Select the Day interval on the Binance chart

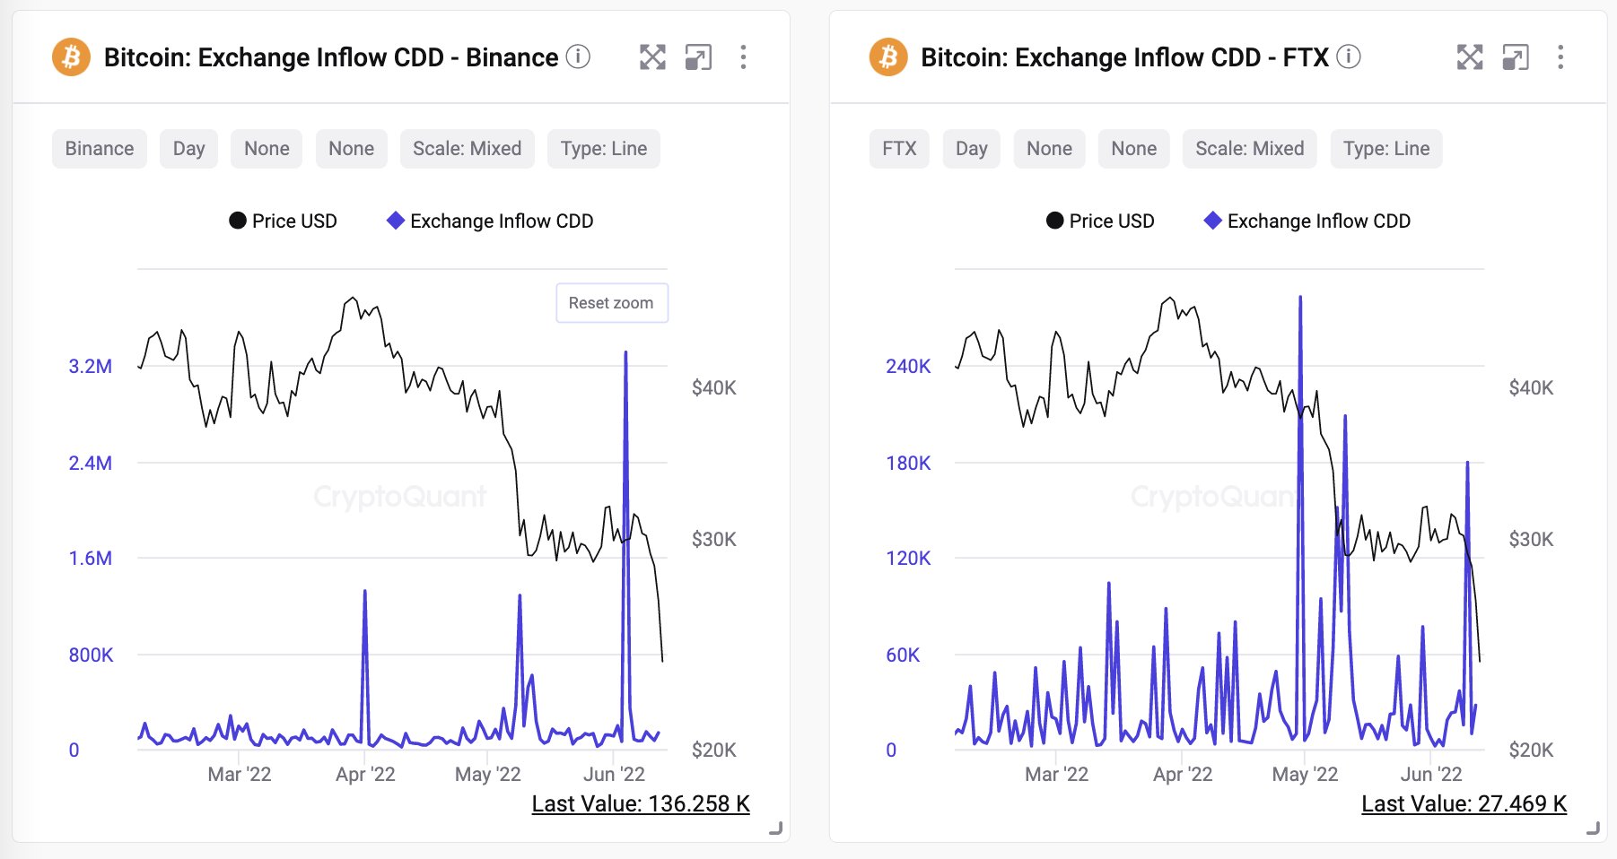coord(188,149)
